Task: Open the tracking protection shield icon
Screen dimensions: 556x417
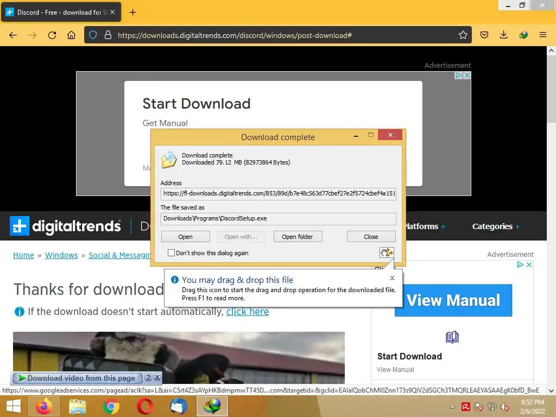Action: tap(93, 35)
